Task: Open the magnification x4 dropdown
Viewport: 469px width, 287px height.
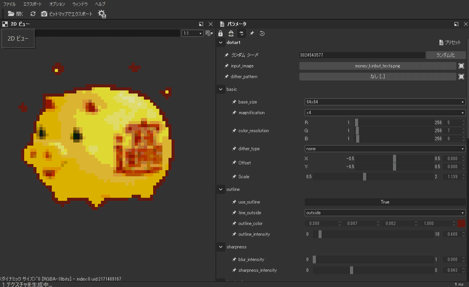Action: point(385,112)
